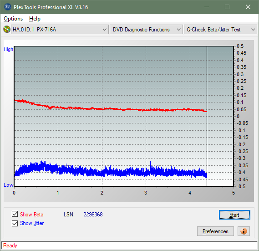
Task: Click the LSN value 2298368
Action: point(93,215)
